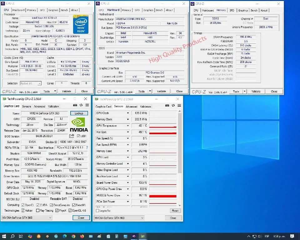The height and width of the screenshot is (240, 300).
Task: Click the GPU Hot Spot temperature graph
Action: click(x=163, y=132)
